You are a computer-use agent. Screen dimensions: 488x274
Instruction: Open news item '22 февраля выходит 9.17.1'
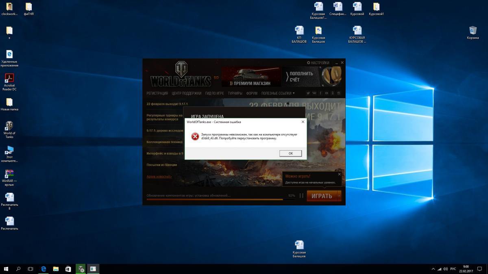(167, 104)
